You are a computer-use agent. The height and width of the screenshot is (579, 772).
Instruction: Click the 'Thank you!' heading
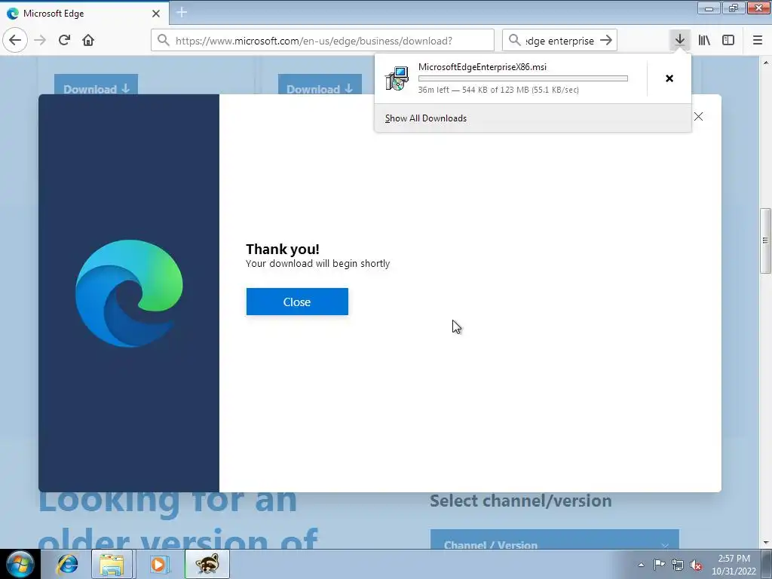(x=283, y=249)
